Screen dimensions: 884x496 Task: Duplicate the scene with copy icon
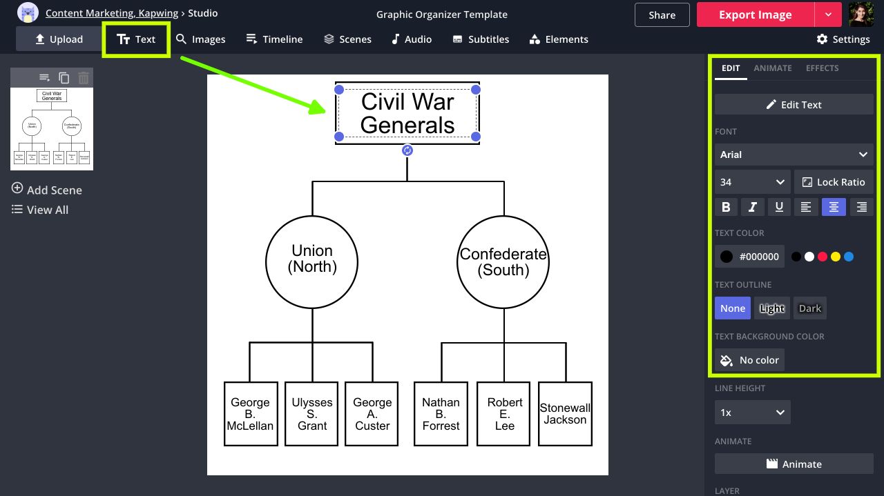coord(64,78)
